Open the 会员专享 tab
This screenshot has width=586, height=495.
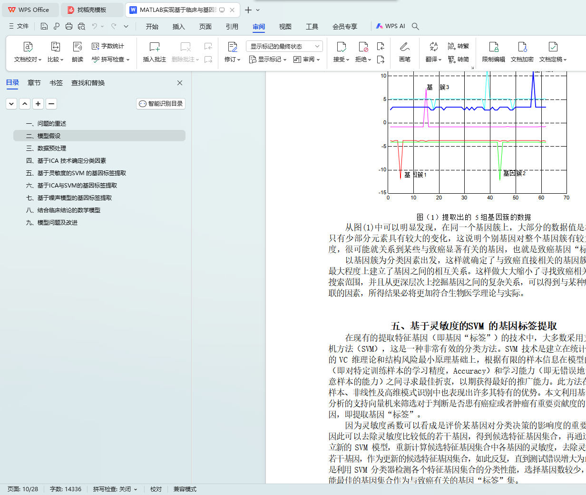[345, 27]
